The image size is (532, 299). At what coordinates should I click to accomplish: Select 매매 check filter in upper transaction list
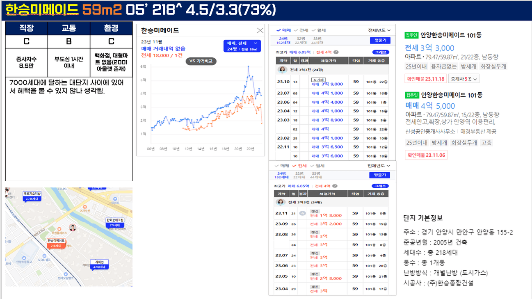pyautogui.click(x=284, y=30)
